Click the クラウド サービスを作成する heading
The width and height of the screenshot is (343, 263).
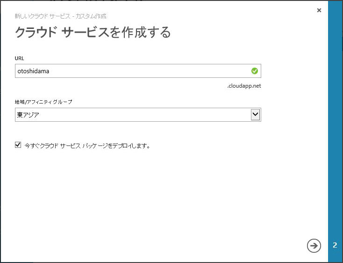tap(93, 32)
